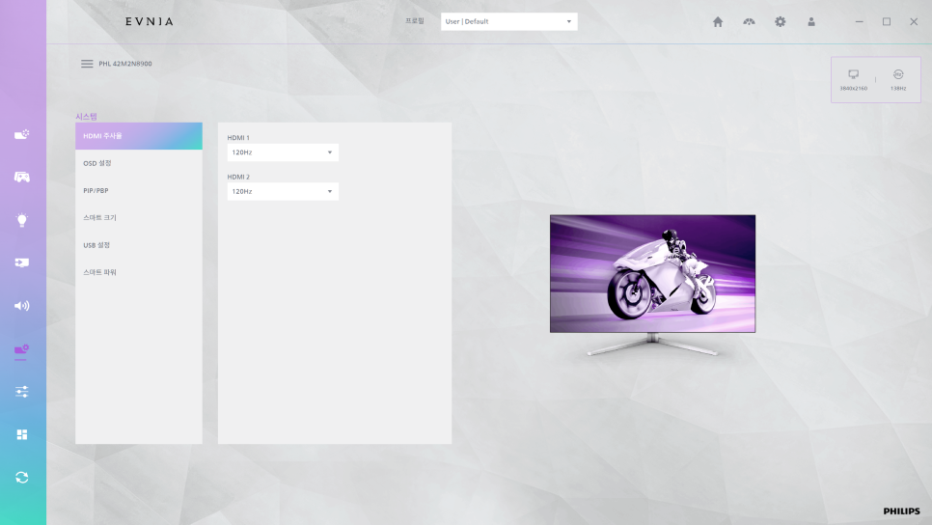932x525 pixels.
Task: Select the PIP/PBP menu item
Action: (138, 191)
